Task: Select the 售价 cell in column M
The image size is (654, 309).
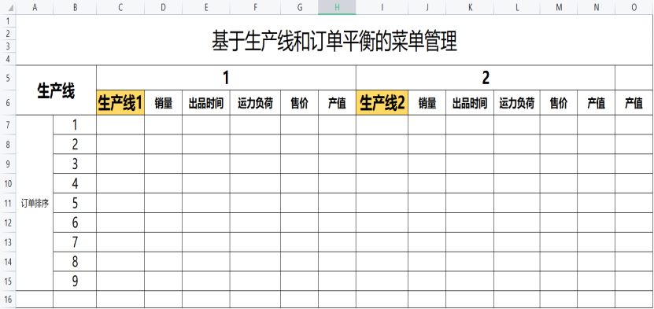Action: pos(559,102)
